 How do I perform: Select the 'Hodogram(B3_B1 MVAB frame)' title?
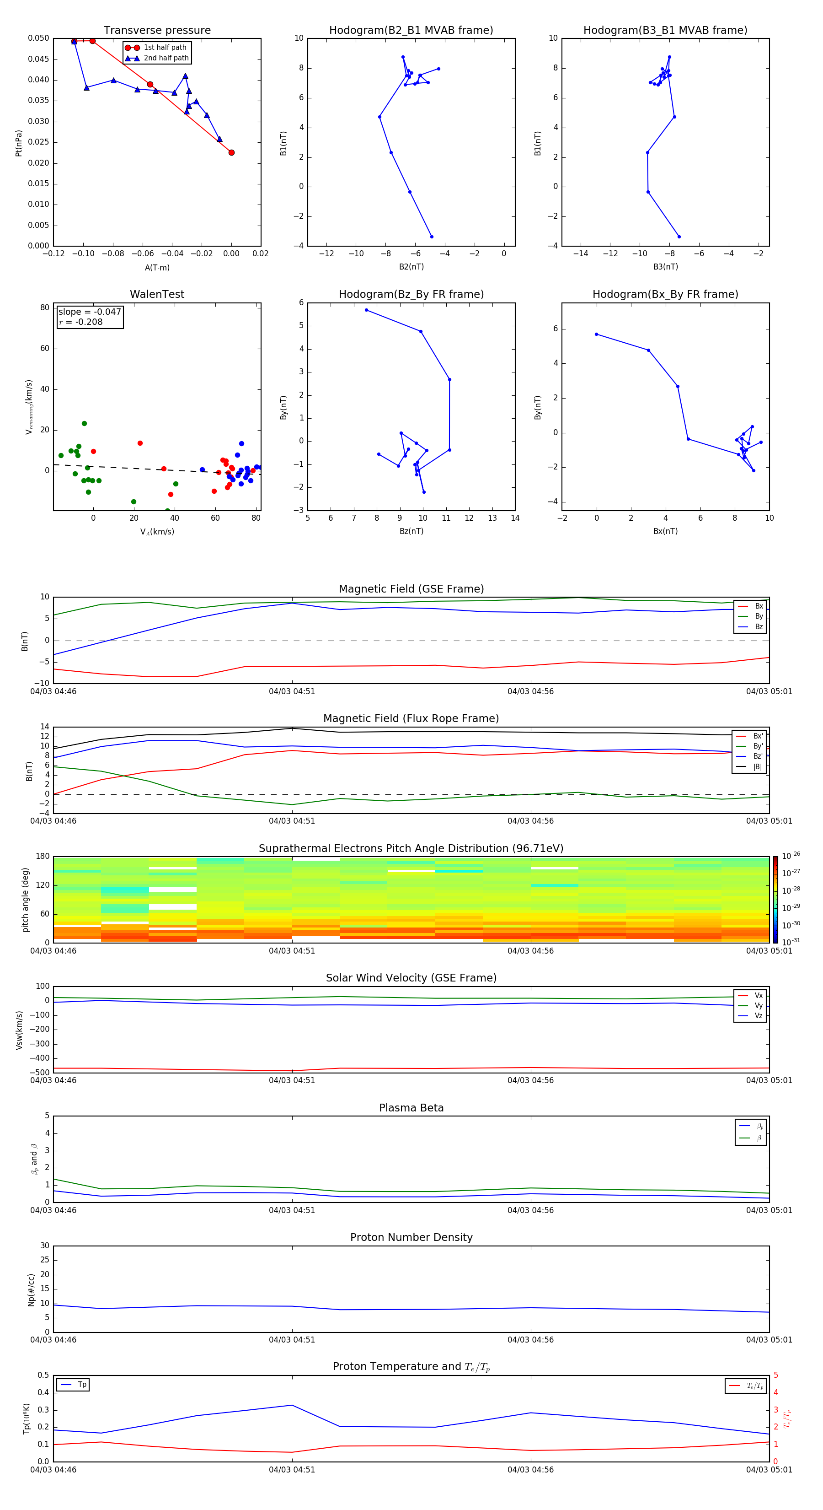(665, 31)
